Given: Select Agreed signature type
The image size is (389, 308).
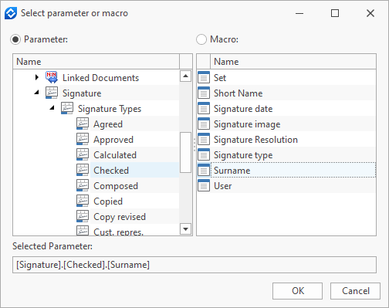Looking at the screenshot, I should [x=108, y=124].
